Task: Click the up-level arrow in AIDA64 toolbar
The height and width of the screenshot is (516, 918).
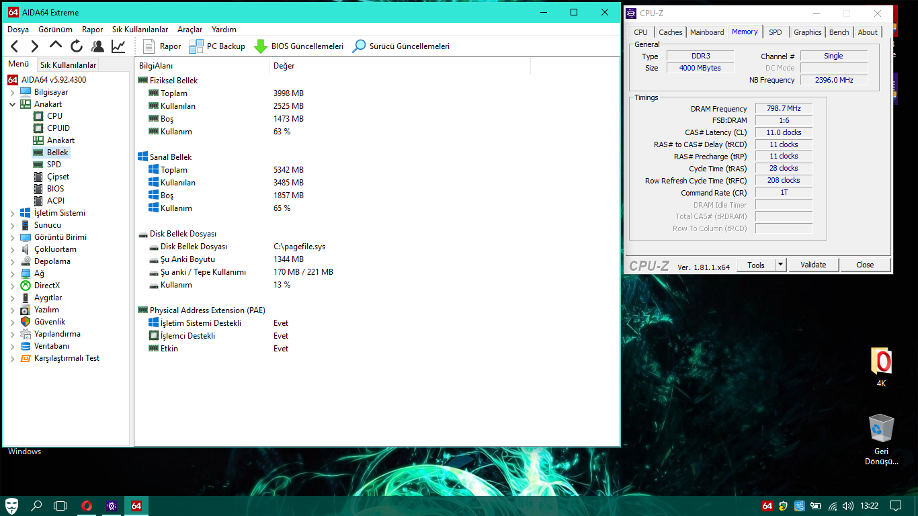Action: [56, 46]
